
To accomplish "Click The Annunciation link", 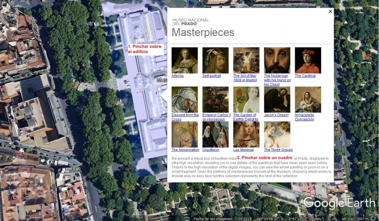I will pyautogui.click(x=185, y=150).
